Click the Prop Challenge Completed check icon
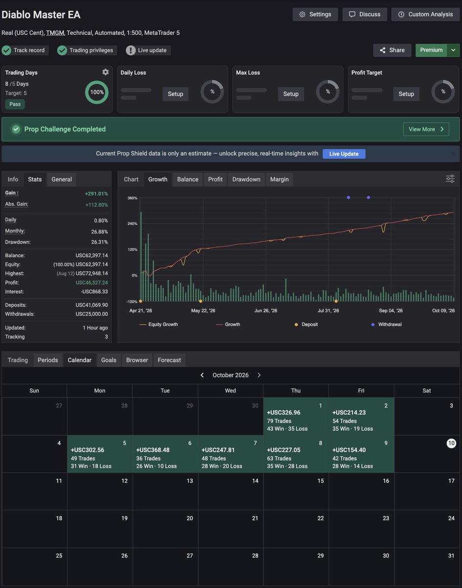Screen dimensions: 462x588 [16, 129]
